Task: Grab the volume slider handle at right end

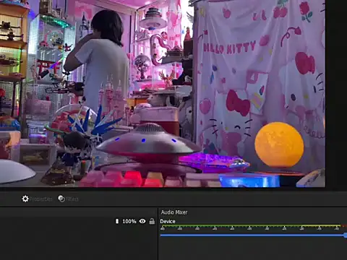Action: 346,235
